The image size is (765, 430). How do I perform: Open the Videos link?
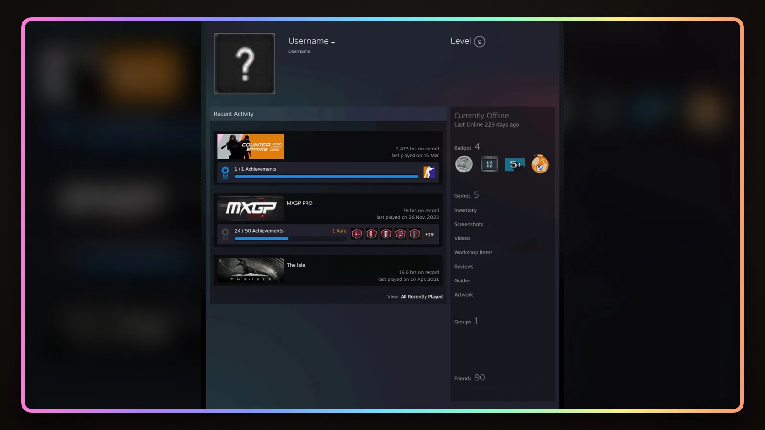(x=462, y=238)
